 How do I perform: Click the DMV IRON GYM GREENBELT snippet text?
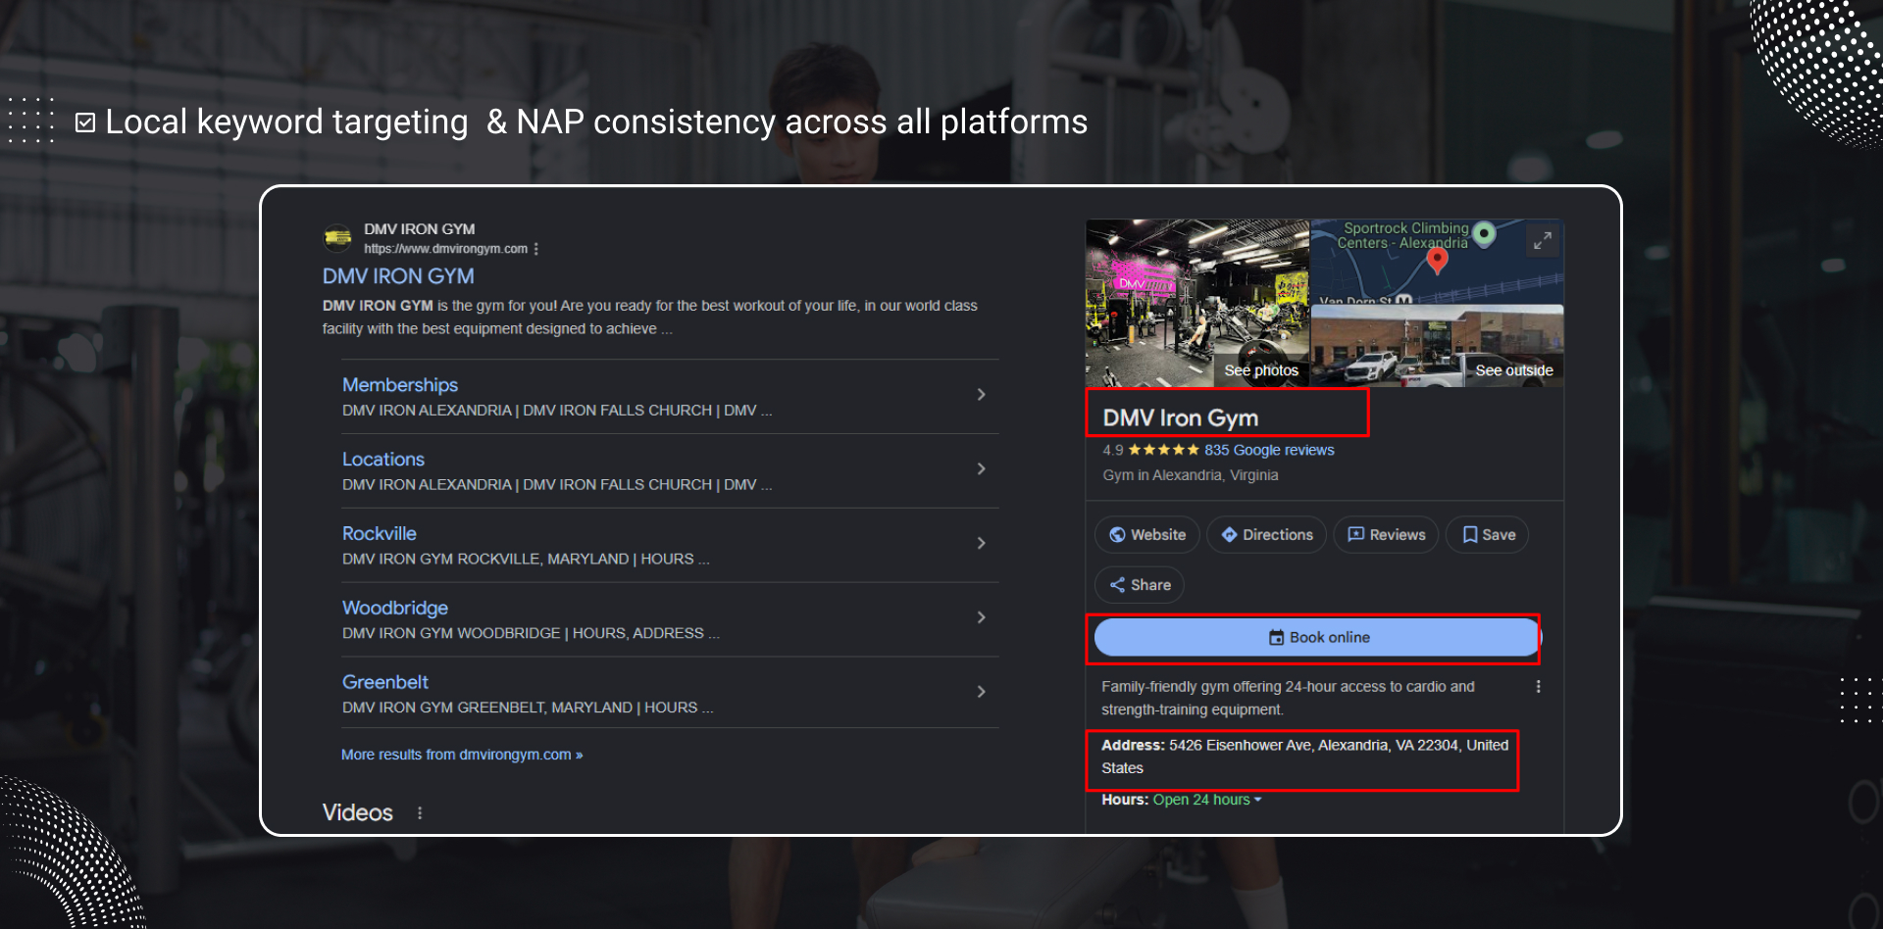click(x=528, y=708)
